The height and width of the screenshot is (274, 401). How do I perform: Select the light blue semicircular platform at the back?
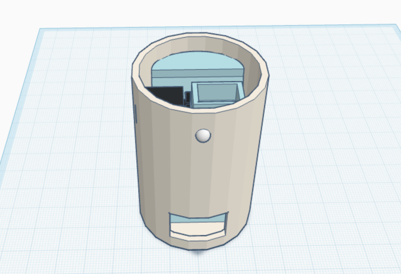pos(197,61)
